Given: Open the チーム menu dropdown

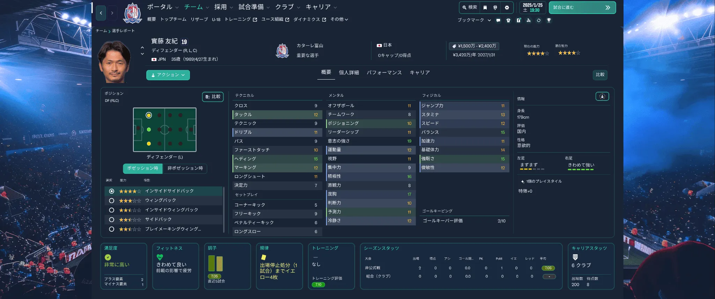Looking at the screenshot, I should pos(197,7).
